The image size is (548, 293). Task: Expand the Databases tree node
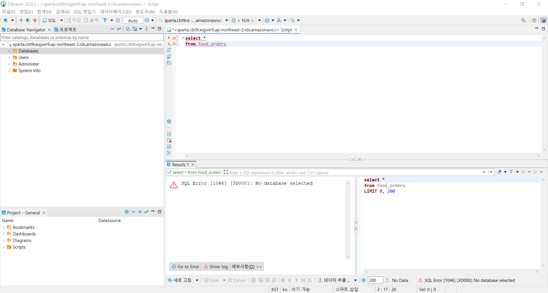click(9, 51)
